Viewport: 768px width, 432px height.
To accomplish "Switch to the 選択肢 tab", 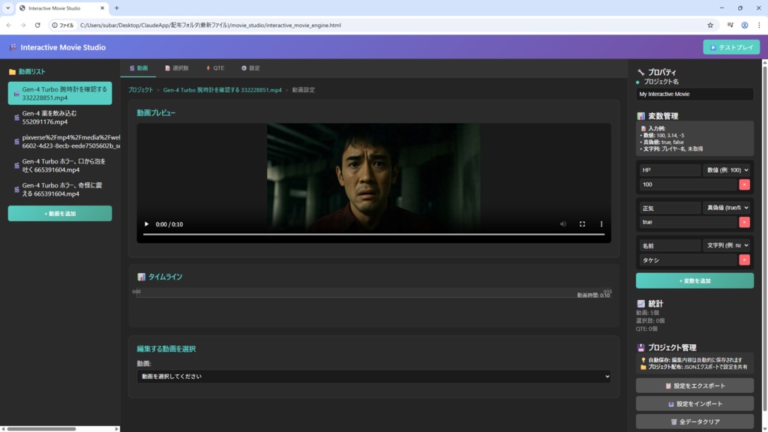I will (x=177, y=68).
